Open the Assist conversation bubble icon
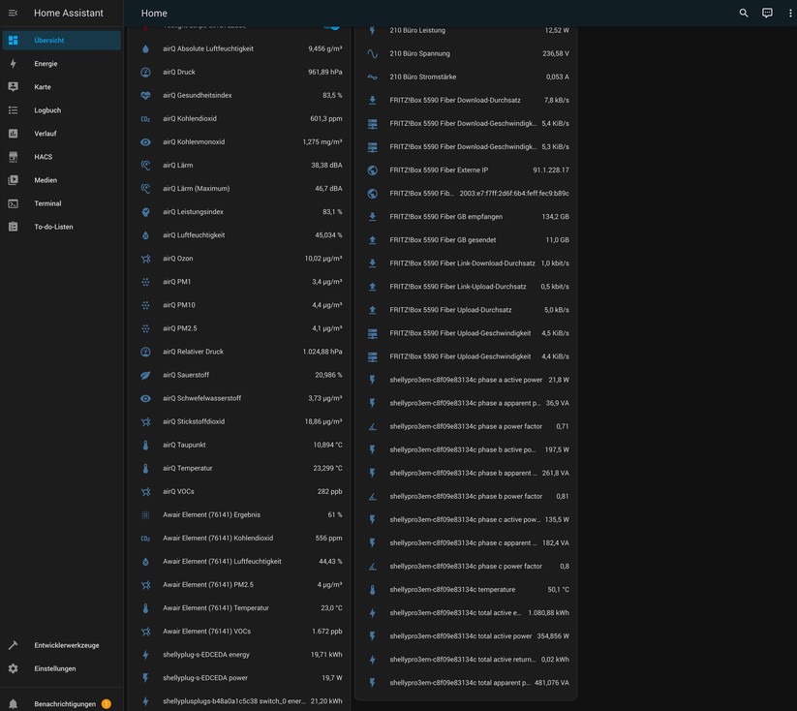This screenshot has width=797, height=711. pyautogui.click(x=767, y=13)
